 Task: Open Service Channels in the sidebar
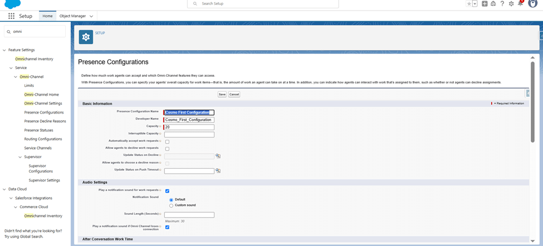38,148
